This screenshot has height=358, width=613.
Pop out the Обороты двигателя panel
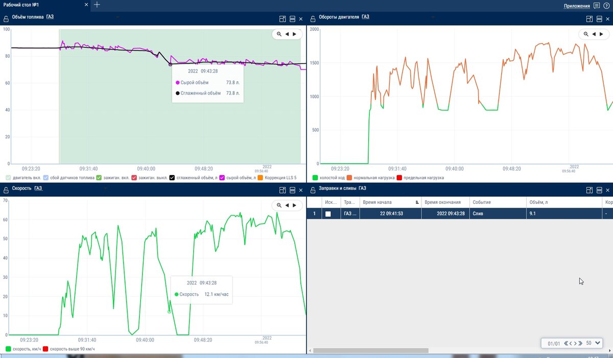click(589, 19)
